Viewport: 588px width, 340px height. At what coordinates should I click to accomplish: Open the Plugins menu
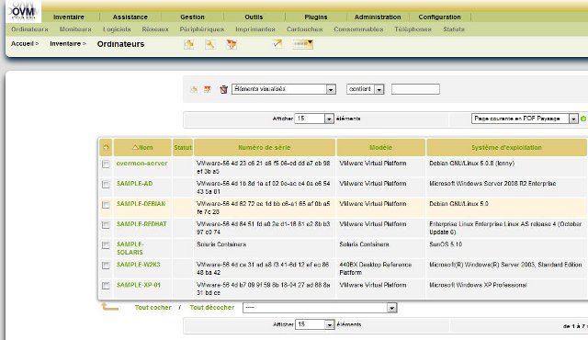[316, 17]
